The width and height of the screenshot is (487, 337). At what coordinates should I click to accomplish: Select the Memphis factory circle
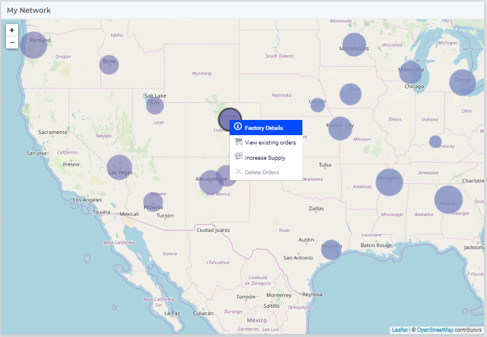390,183
